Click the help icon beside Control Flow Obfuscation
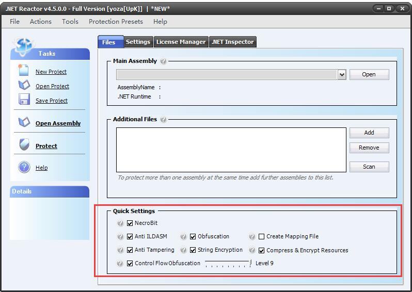 point(120,263)
